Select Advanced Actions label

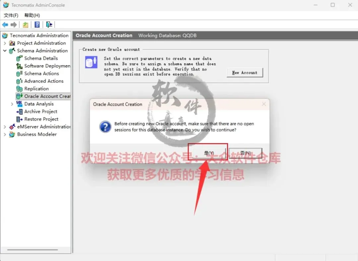[44, 81]
